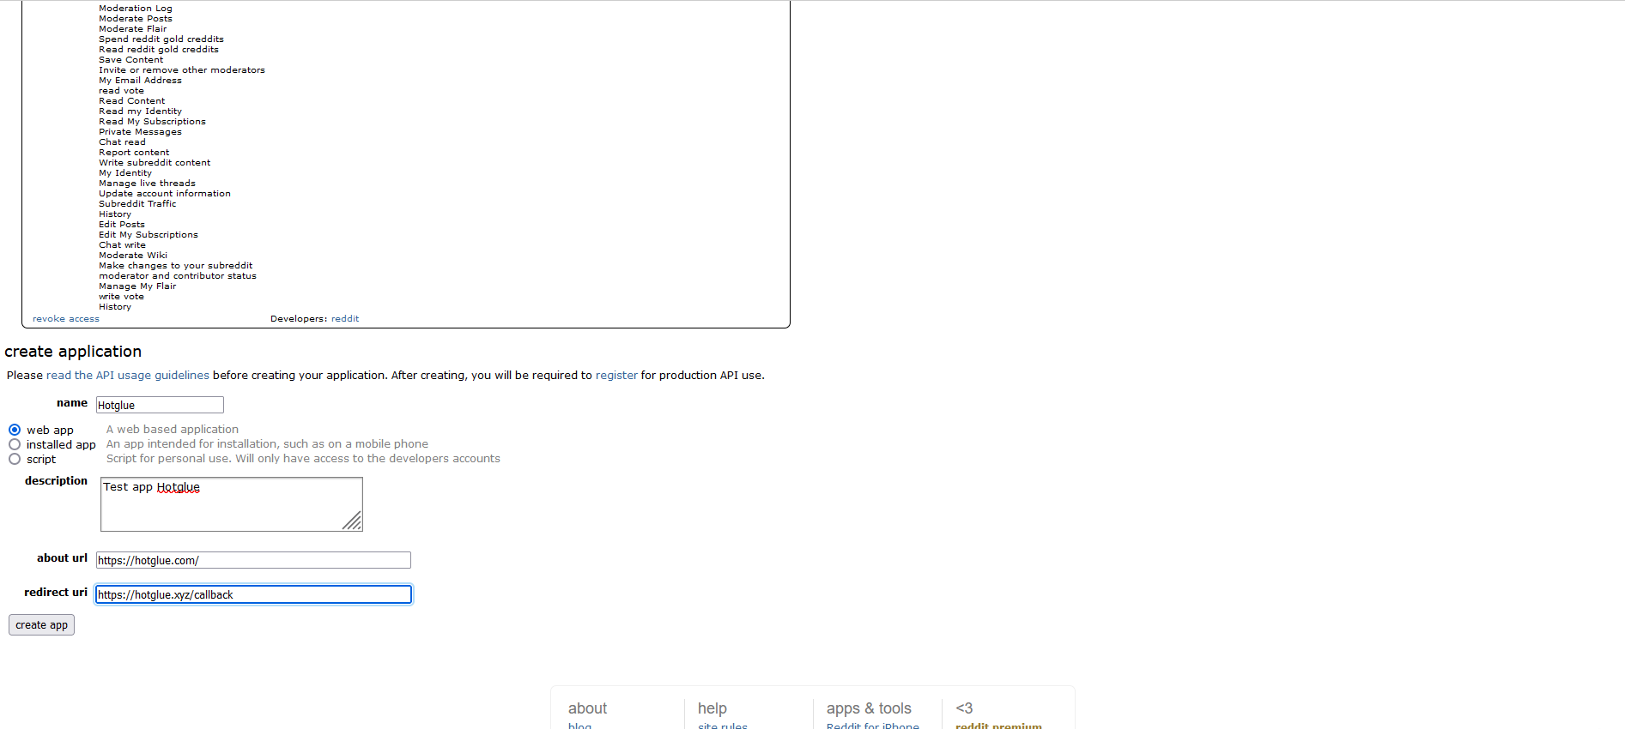Click the Read reddit gold creddits text
Image resolution: width=1625 pixels, height=729 pixels.
(x=159, y=50)
